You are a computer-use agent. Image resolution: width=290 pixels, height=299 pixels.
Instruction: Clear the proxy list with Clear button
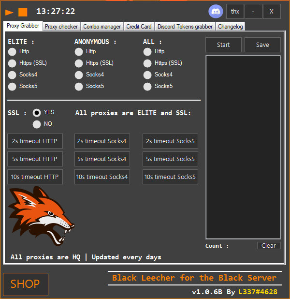pyautogui.click(x=269, y=246)
